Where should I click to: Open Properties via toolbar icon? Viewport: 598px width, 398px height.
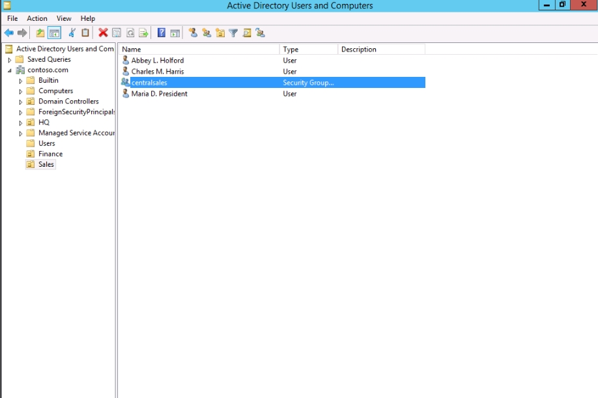(x=117, y=33)
